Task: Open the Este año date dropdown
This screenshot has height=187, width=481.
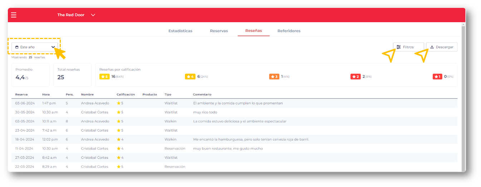Action: click(35, 47)
